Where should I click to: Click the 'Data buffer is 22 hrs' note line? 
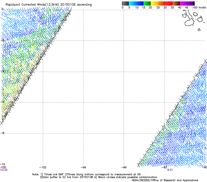pyautogui.click(x=98, y=177)
